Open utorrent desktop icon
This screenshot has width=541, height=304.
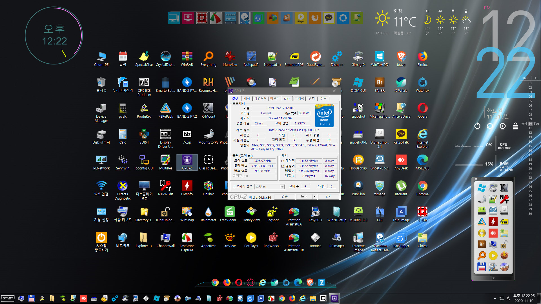[x=401, y=188]
